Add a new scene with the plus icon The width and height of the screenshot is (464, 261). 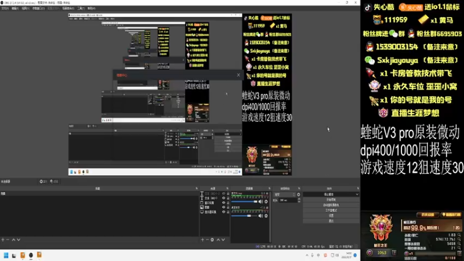(3, 240)
